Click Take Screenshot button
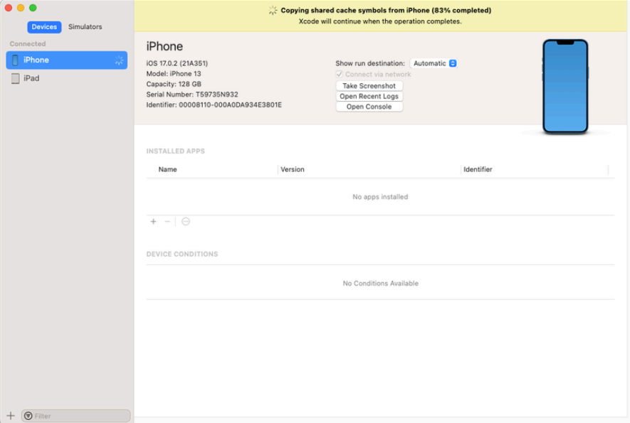 369,86
